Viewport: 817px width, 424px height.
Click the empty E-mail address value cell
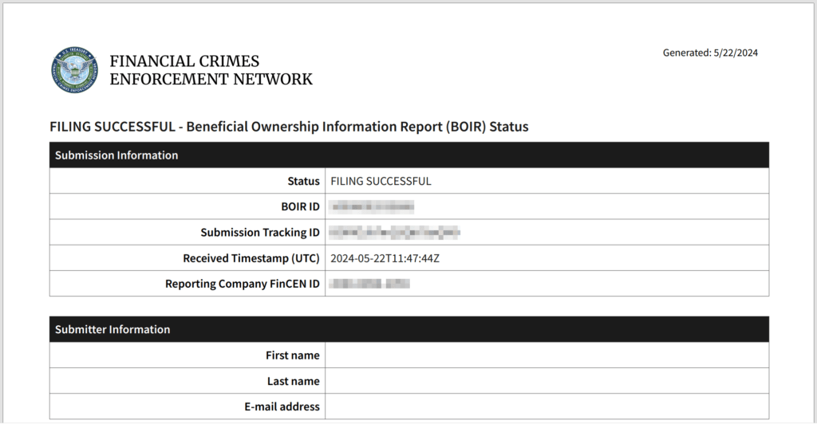[547, 406]
